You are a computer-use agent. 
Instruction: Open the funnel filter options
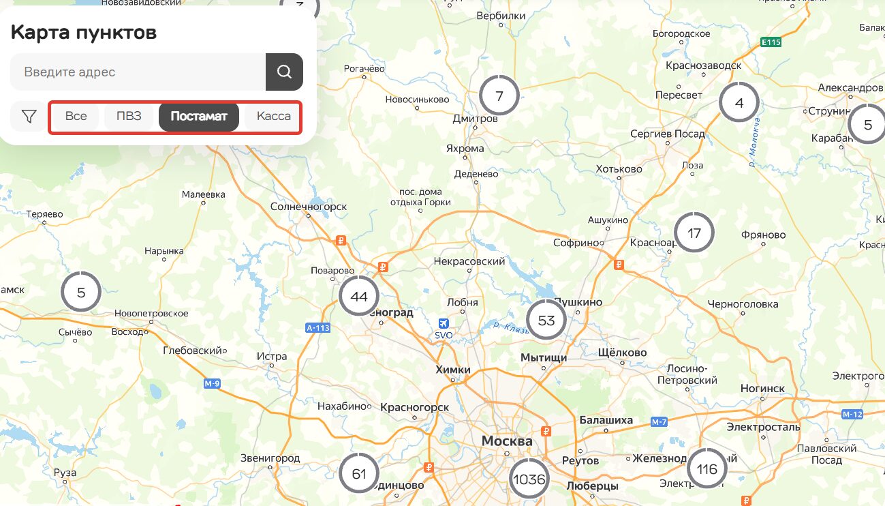coord(29,117)
